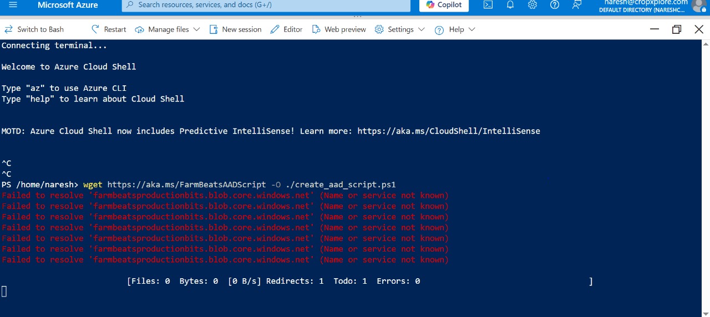Expand the Settings chevron in toolbar
The width and height of the screenshot is (710, 317).
pos(422,29)
